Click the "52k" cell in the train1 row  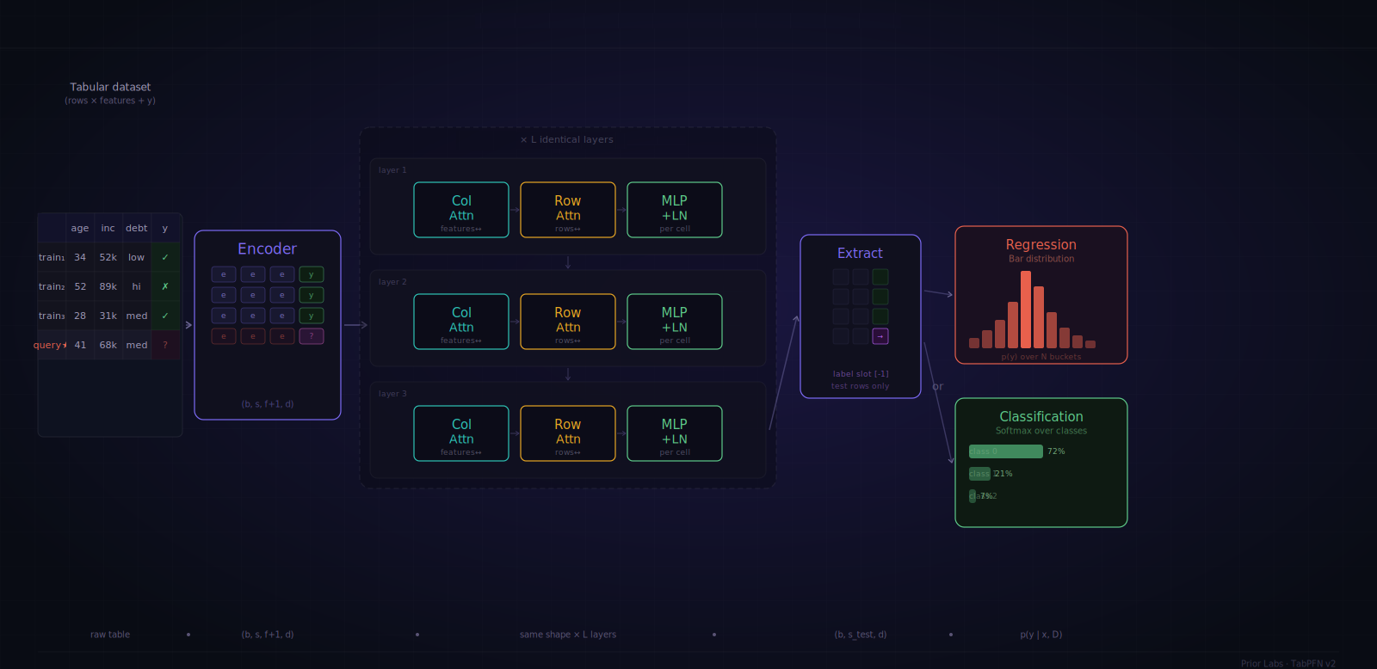point(108,257)
